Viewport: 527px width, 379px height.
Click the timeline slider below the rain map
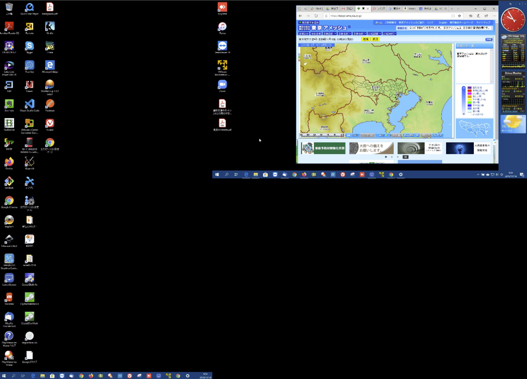pyautogui.click(x=321, y=135)
